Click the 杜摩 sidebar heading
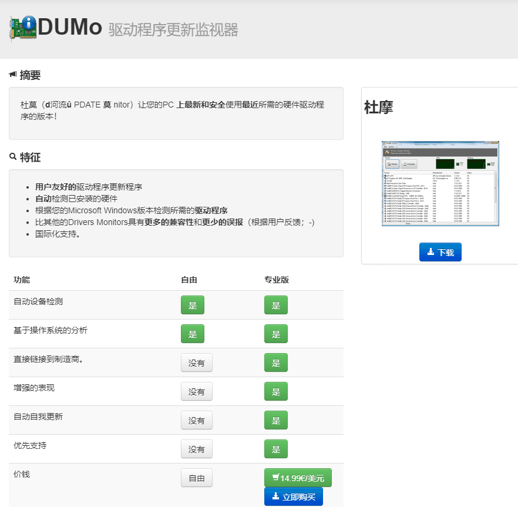 [x=379, y=107]
